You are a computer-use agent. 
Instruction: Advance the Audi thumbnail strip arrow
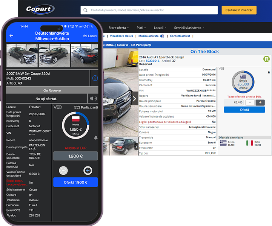coord(136,147)
